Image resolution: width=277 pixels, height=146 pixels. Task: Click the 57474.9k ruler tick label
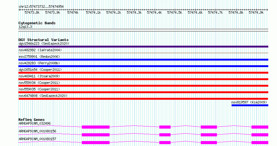256,13
